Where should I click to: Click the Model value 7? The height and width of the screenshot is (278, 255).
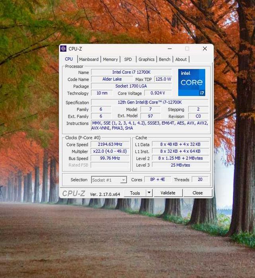click(x=150, y=109)
